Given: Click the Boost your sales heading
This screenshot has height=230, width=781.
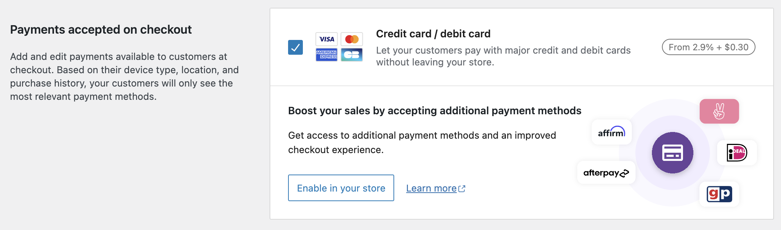Looking at the screenshot, I should pyautogui.click(x=435, y=110).
